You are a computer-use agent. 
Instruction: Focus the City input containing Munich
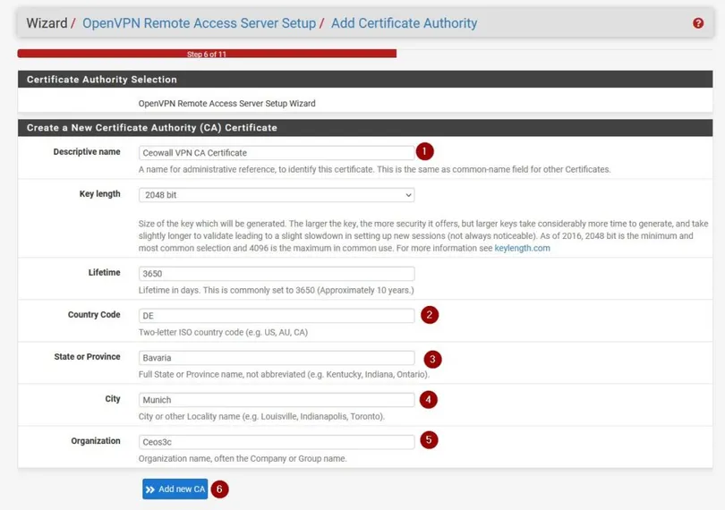pyautogui.click(x=277, y=400)
